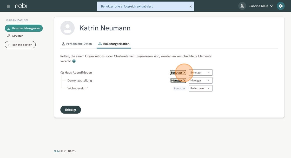Click the Exit this section button
The width and height of the screenshot is (291, 158).
[20, 45]
